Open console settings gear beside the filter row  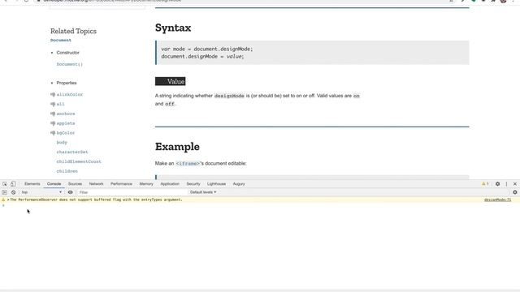pos(514,192)
